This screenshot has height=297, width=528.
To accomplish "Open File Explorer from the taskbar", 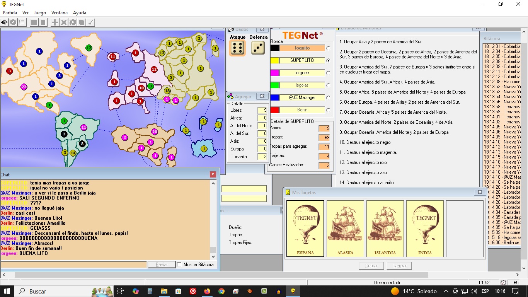I will pyautogui.click(x=164, y=291).
